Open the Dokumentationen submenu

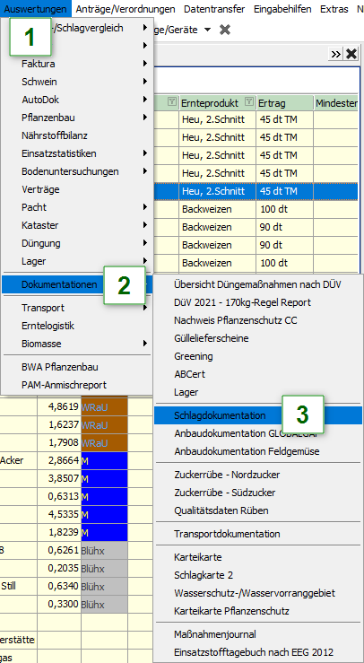77,284
